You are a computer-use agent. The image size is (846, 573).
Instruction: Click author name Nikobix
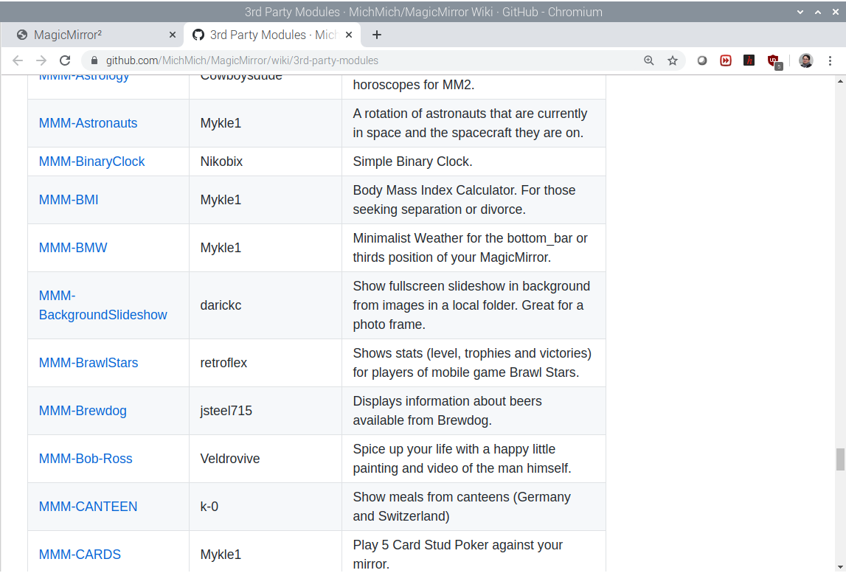click(x=221, y=162)
